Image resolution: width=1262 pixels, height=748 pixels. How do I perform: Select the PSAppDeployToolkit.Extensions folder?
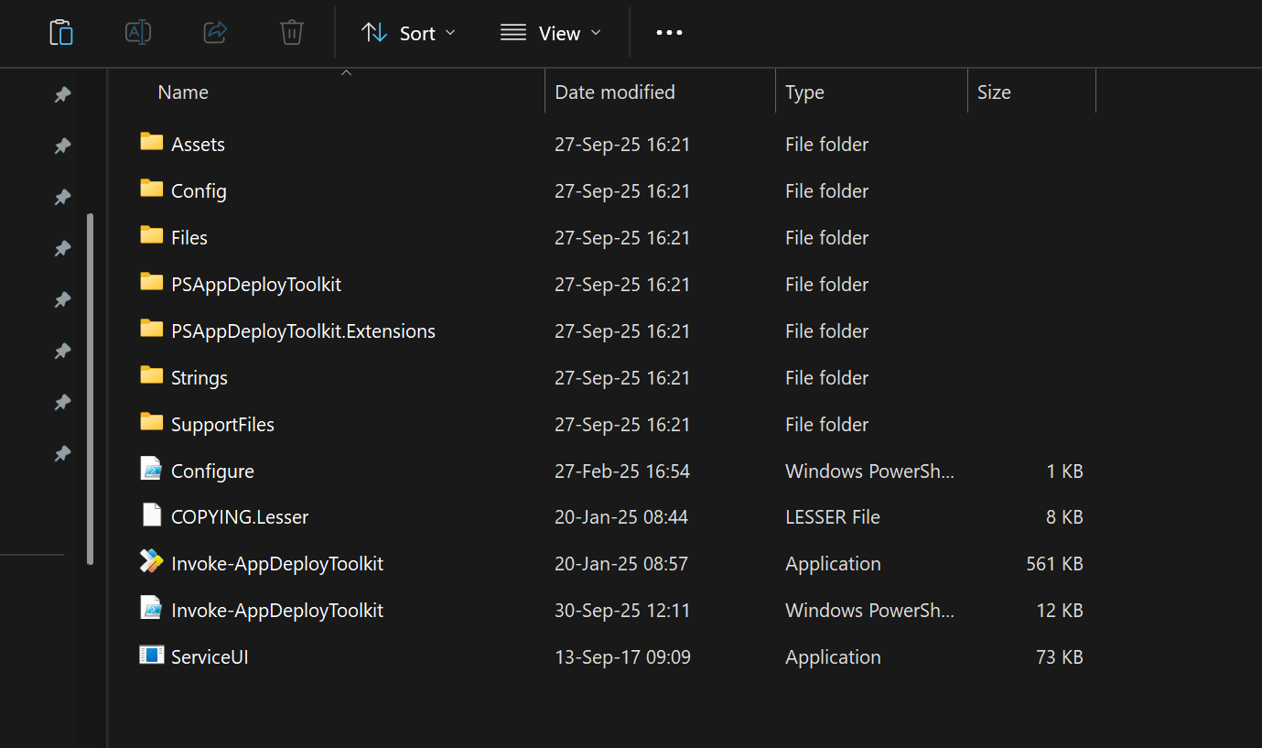click(x=302, y=331)
